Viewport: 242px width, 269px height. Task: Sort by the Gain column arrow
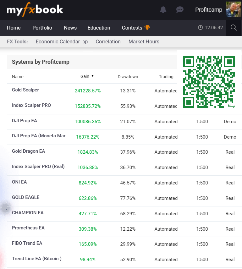(x=92, y=76)
